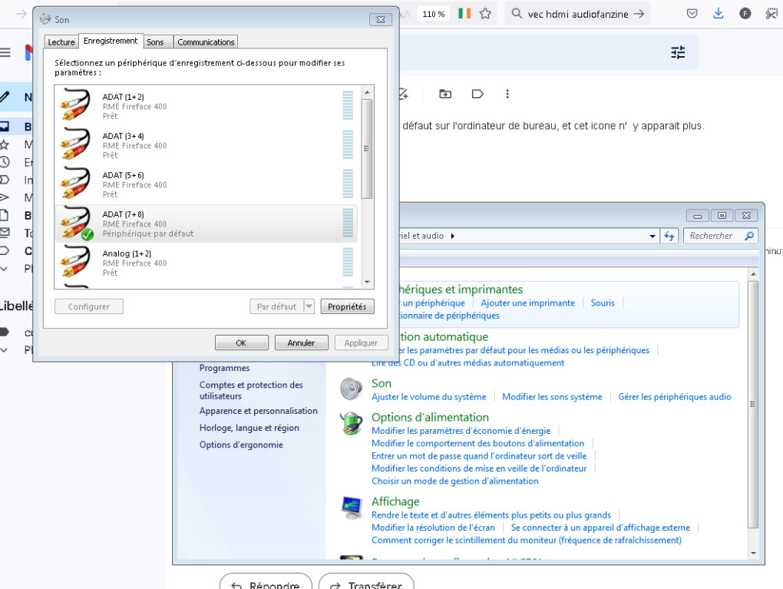Screen dimensions: 783x589
Task: Select the Analog (1+2) device icon
Action: tap(75, 263)
